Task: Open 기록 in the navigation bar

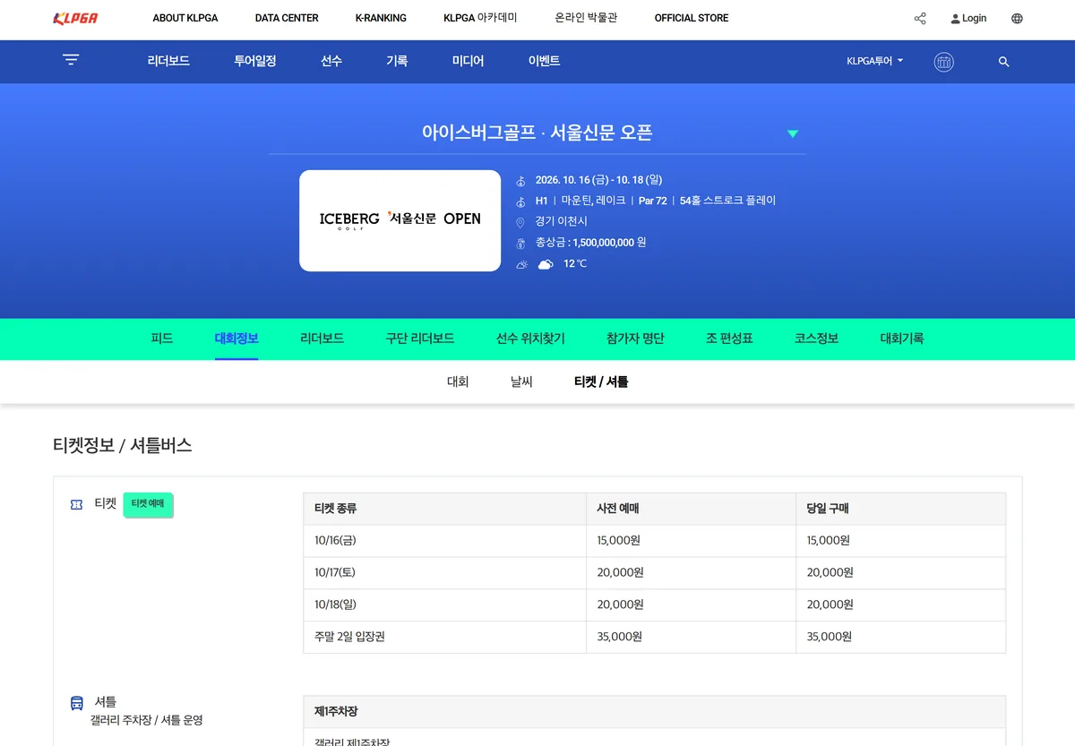Action: point(397,61)
